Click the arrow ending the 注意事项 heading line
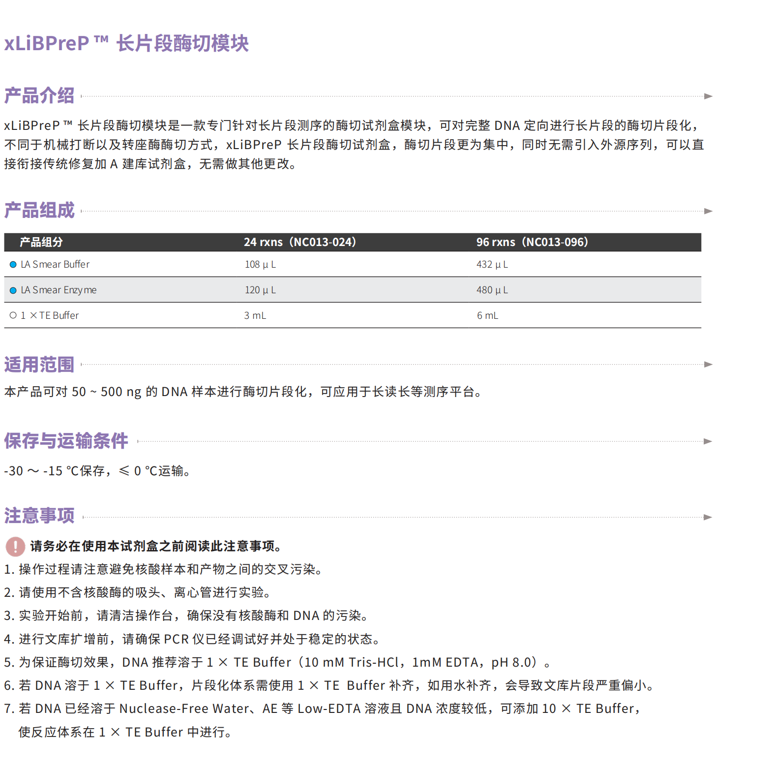This screenshot has width=773, height=769. click(708, 517)
